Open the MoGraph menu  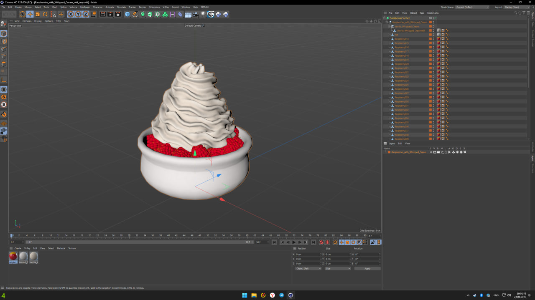coord(85,7)
